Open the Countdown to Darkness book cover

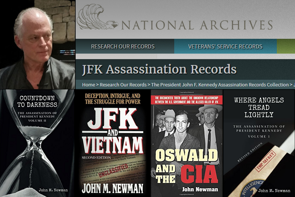click(x=37, y=143)
